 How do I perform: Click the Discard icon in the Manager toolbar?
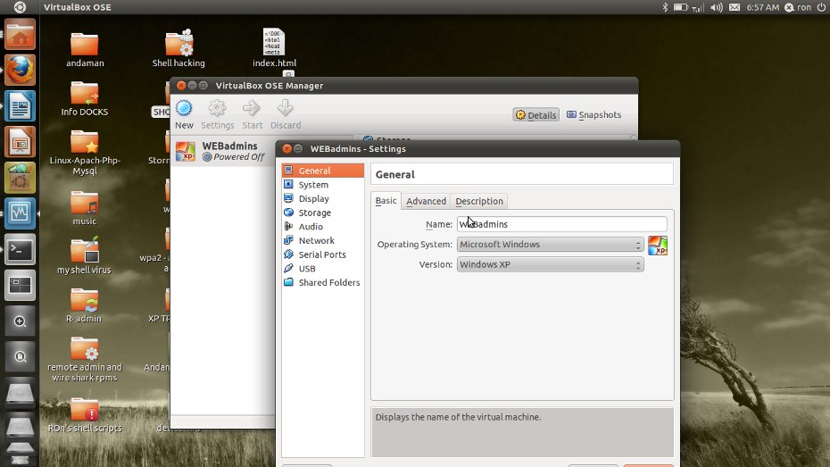(286, 113)
